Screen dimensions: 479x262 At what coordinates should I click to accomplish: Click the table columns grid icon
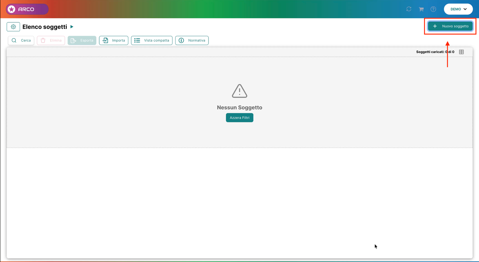point(462,52)
